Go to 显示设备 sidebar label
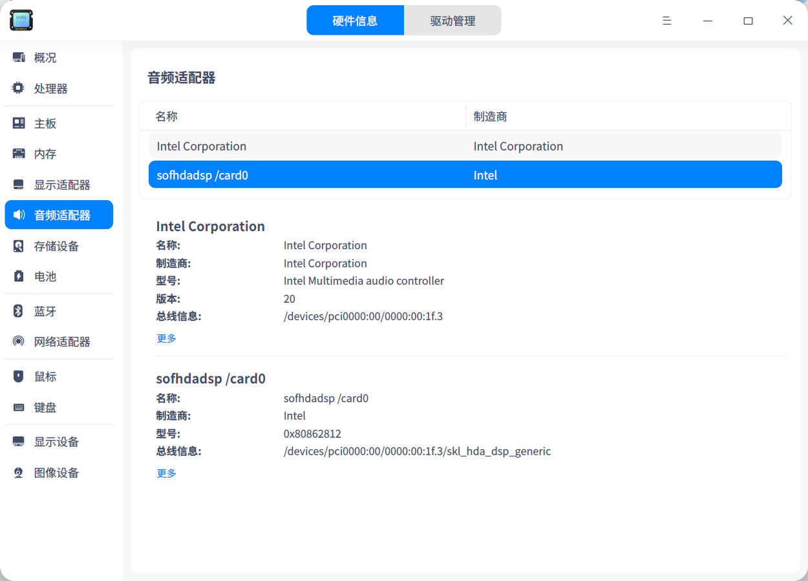This screenshot has width=808, height=581. [57, 442]
